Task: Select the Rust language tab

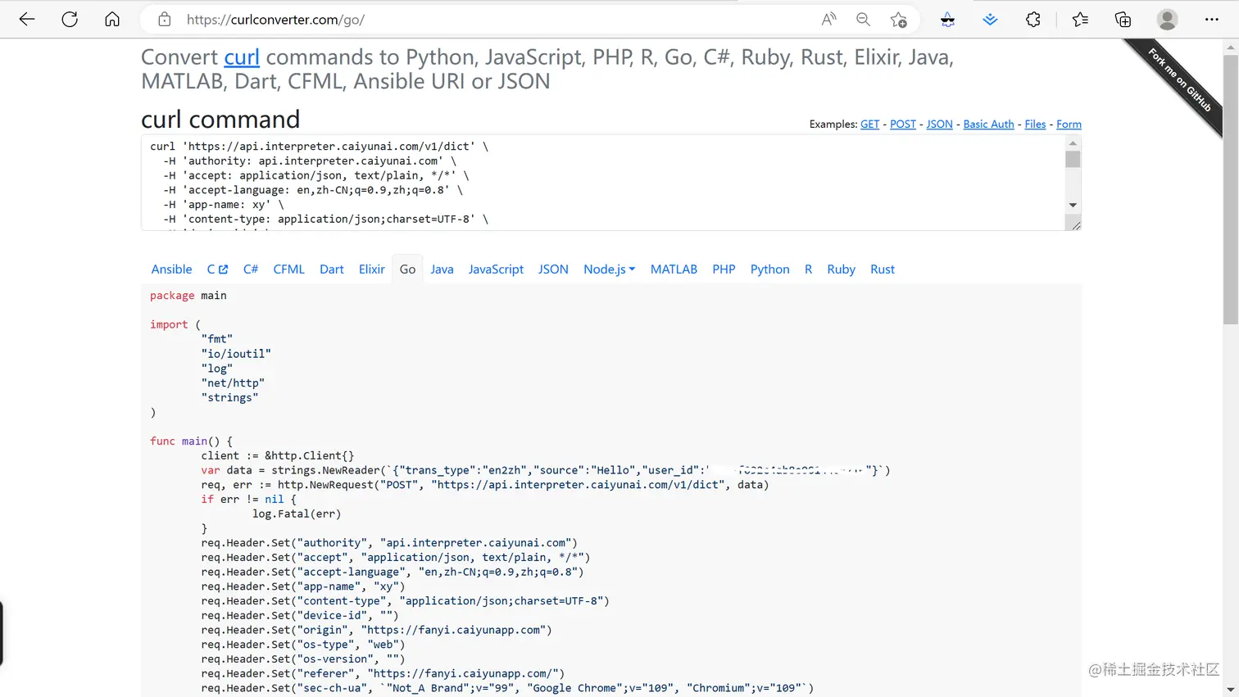Action: [x=882, y=269]
